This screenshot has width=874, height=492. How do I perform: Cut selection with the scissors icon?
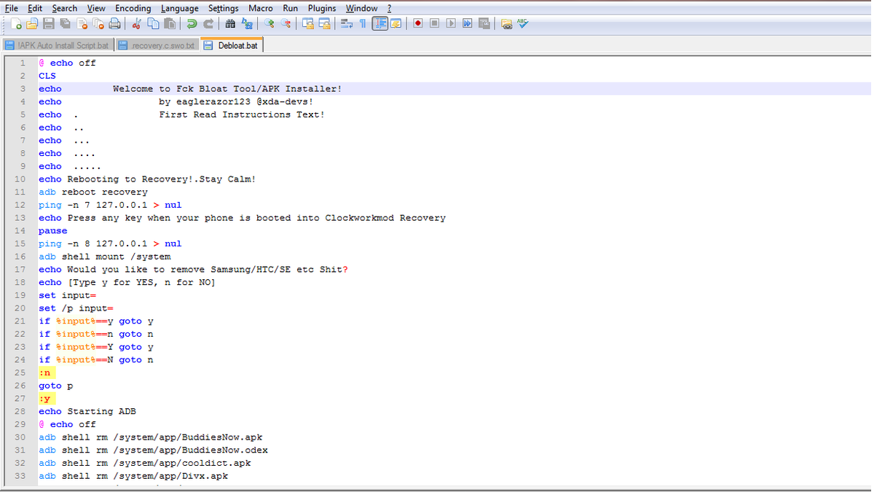pos(136,23)
